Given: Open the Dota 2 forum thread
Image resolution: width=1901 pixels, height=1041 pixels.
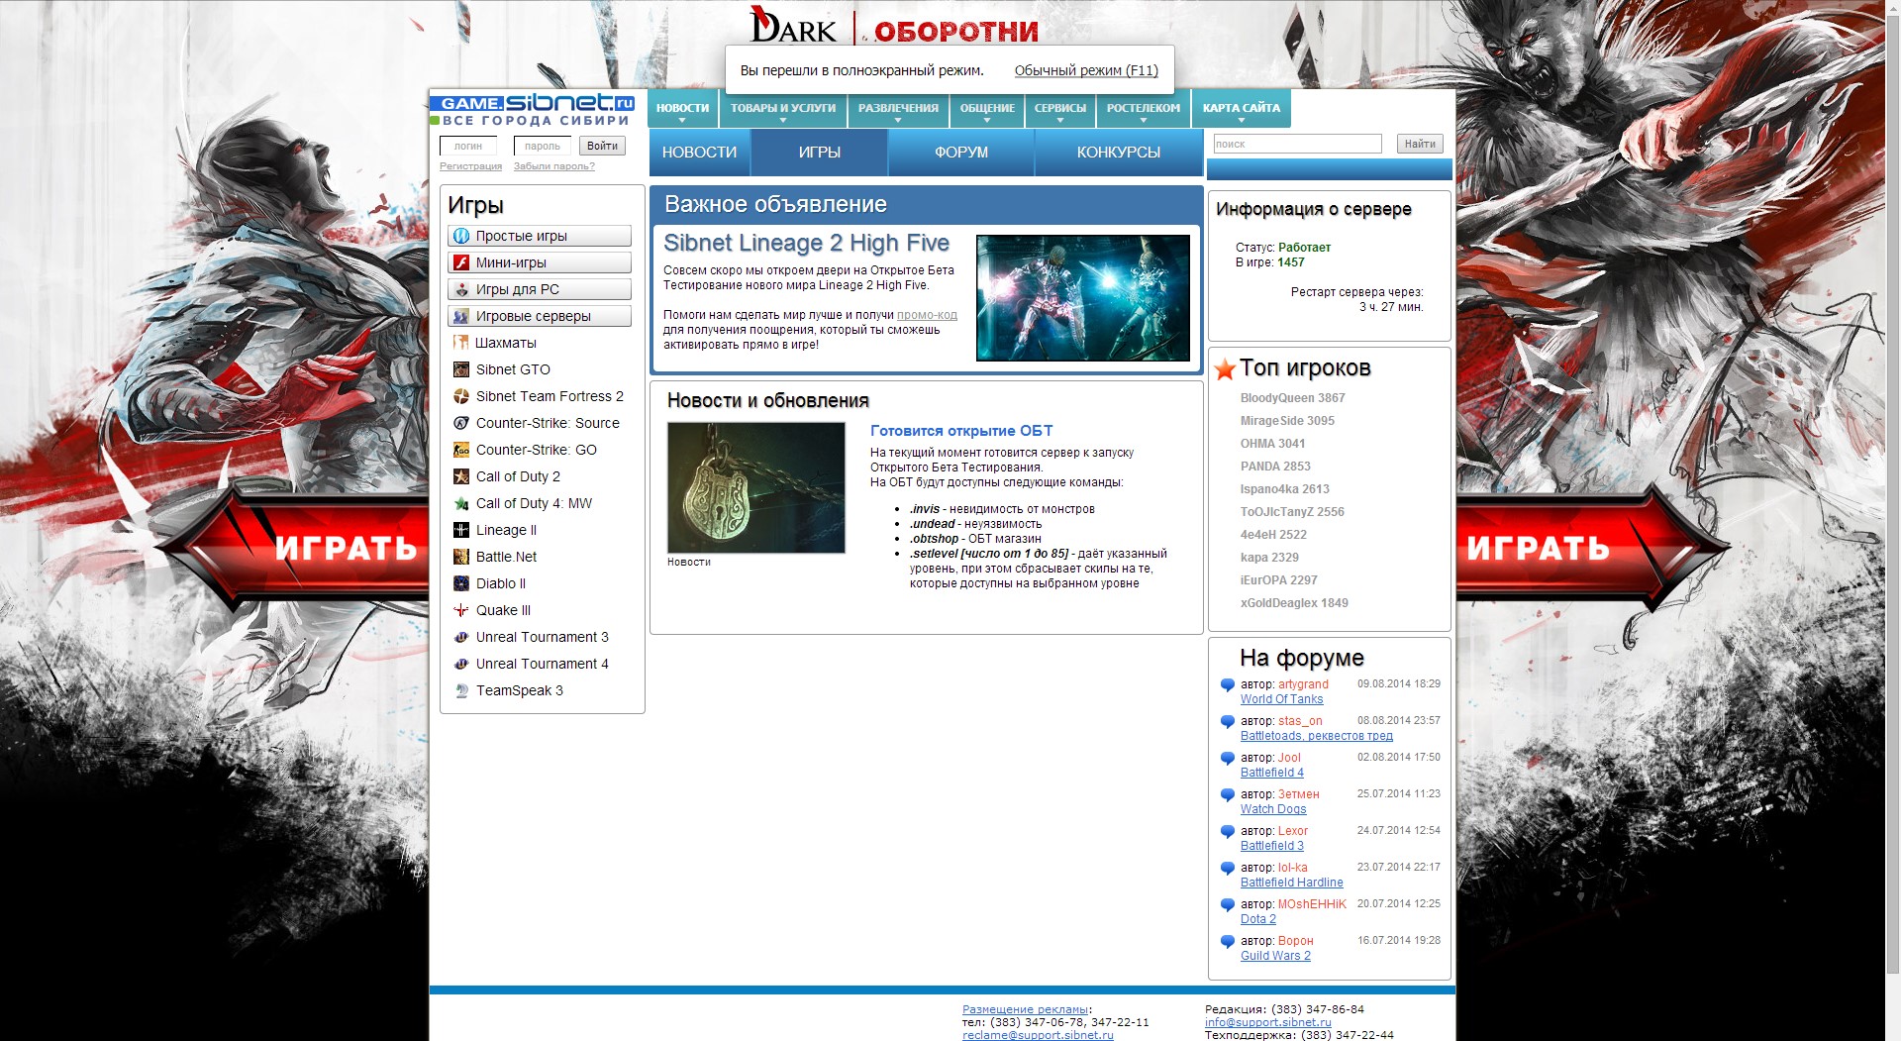Looking at the screenshot, I should (x=1258, y=919).
